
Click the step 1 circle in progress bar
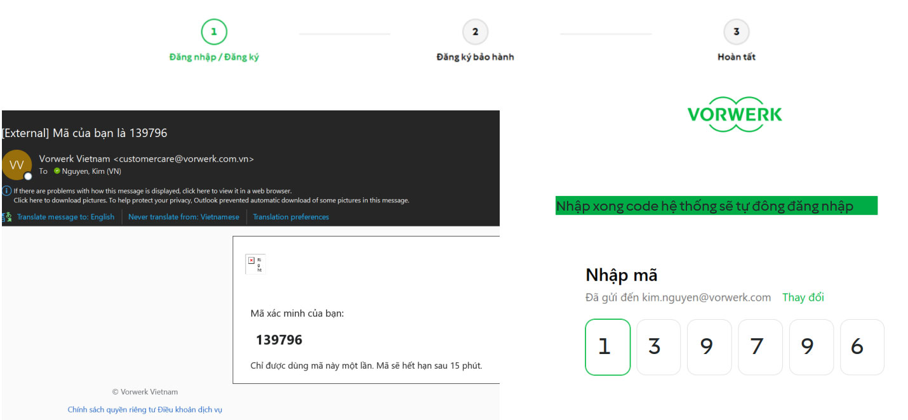point(214,32)
